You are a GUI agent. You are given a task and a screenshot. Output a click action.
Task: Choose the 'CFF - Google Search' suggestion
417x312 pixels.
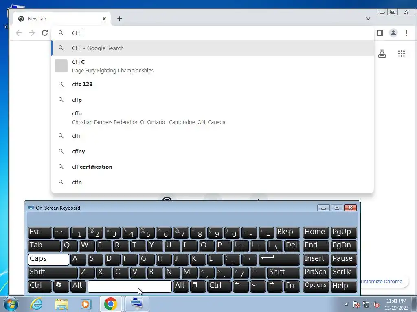pyautogui.click(x=213, y=48)
